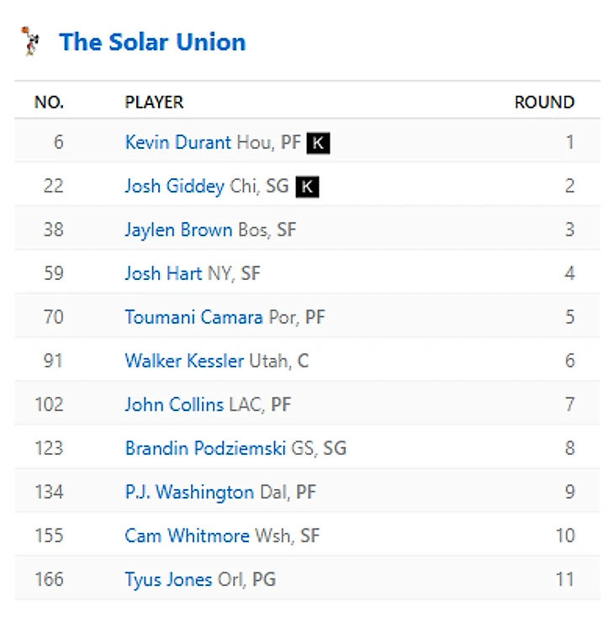Select Walker Kessler player name
Screen dimensions: 614x617
pos(184,361)
